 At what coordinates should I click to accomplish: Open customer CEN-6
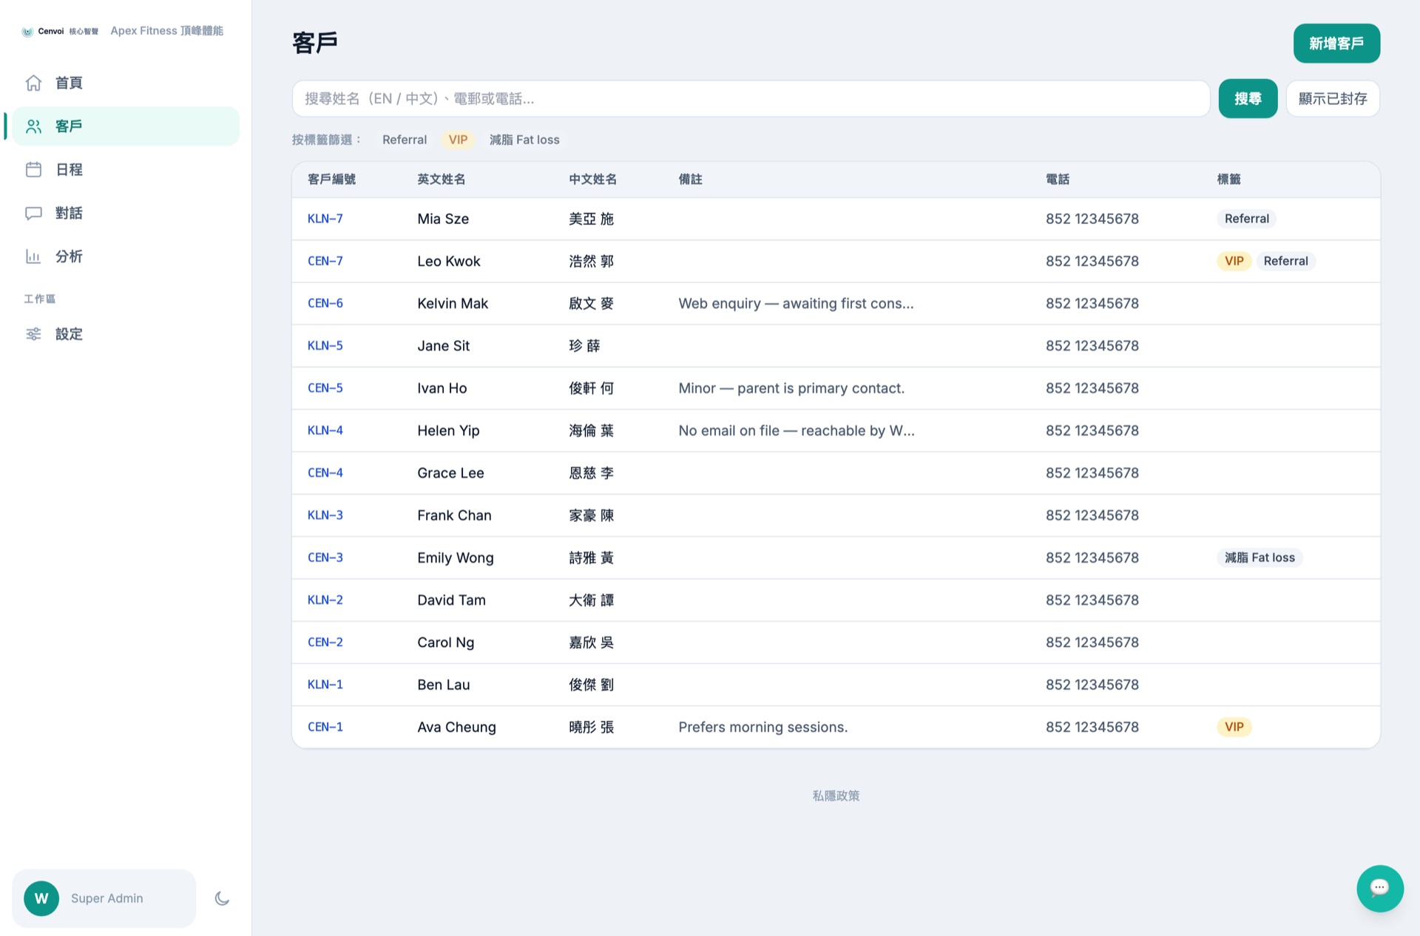coord(325,303)
